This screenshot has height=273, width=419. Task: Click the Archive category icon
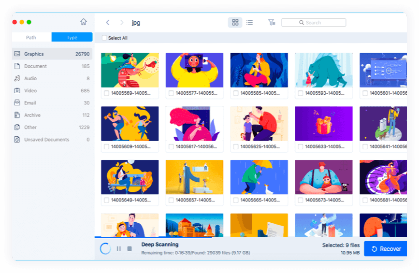click(x=17, y=115)
